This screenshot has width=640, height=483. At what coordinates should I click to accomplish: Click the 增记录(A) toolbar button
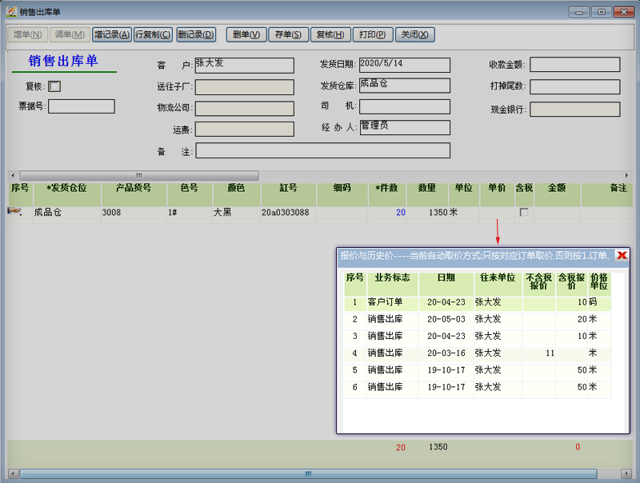coord(111,34)
